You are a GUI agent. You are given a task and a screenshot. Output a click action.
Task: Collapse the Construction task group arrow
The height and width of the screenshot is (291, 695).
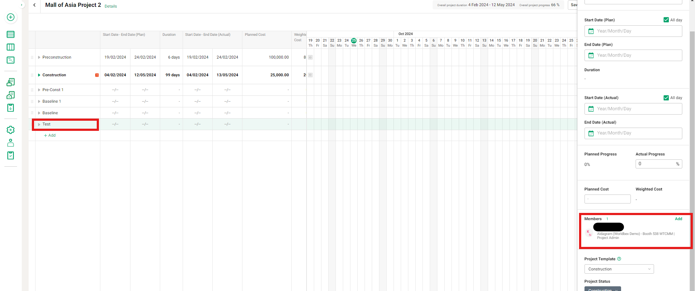[x=39, y=75]
